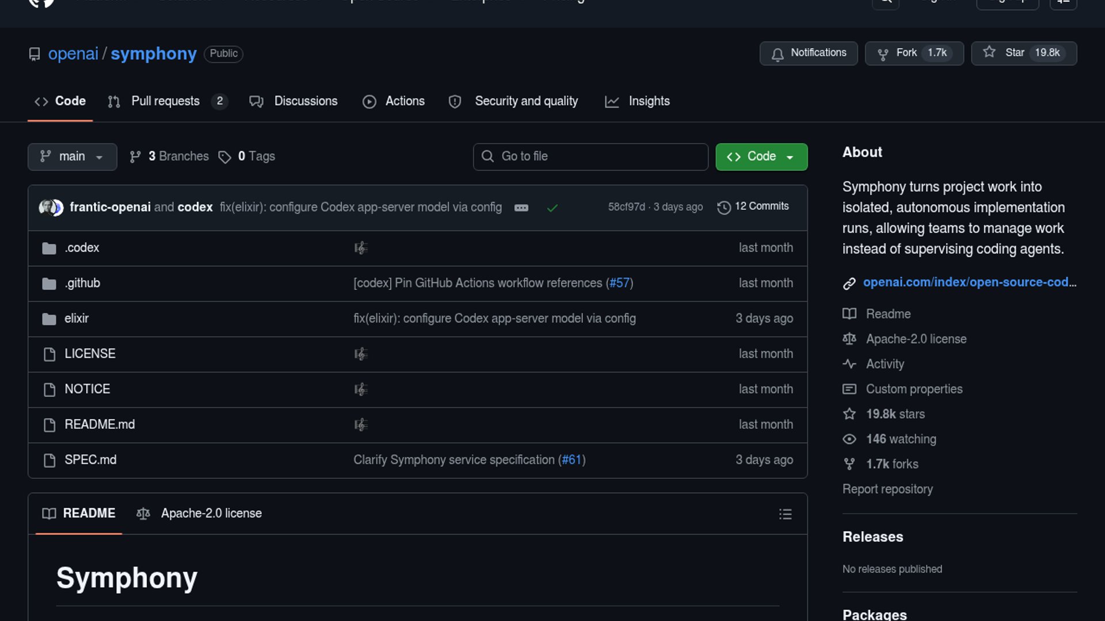Open the README outline list icon
The height and width of the screenshot is (621, 1105).
tap(785, 514)
